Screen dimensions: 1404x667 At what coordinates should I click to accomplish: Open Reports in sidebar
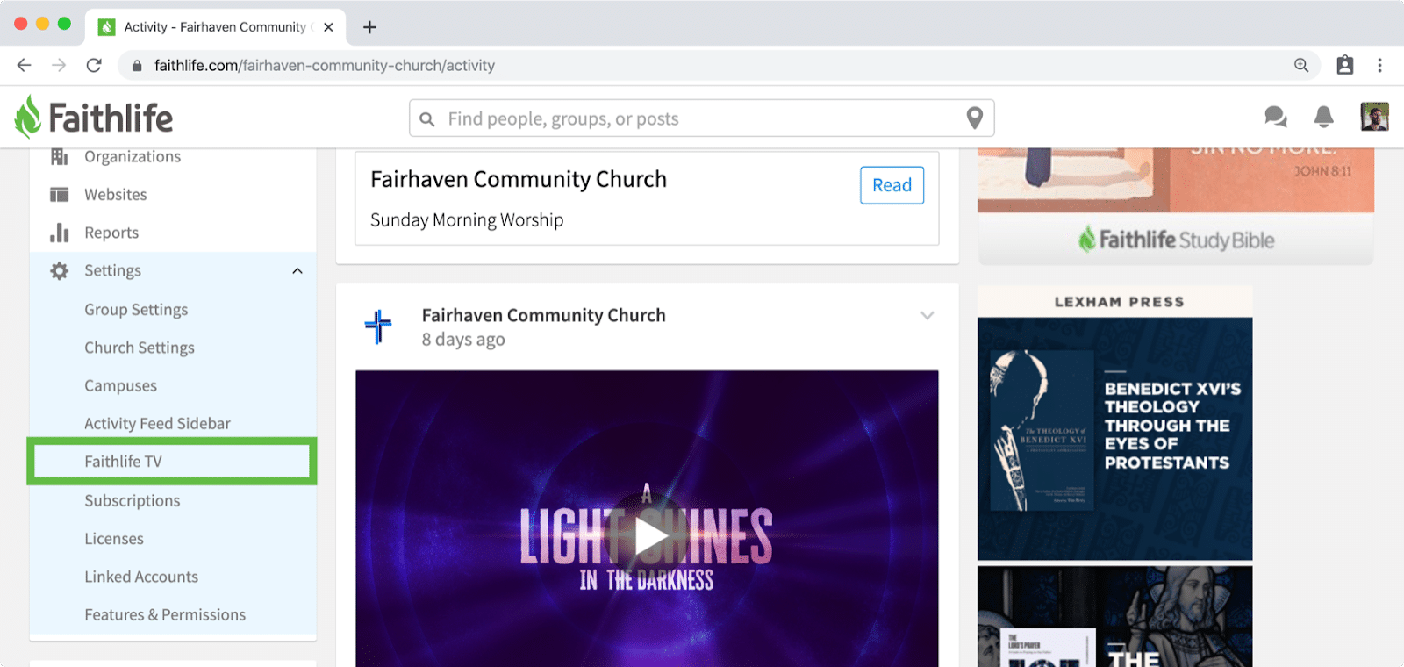[111, 233]
